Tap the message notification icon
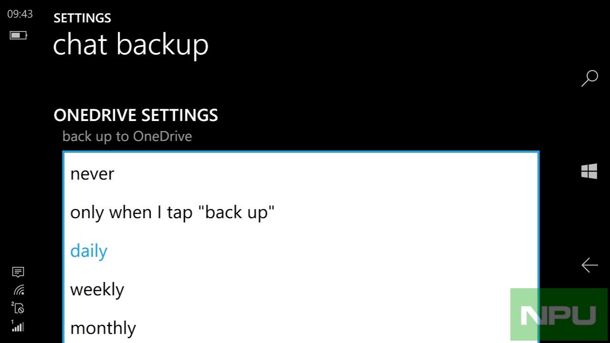This screenshot has height=343, width=610. pos(18,272)
